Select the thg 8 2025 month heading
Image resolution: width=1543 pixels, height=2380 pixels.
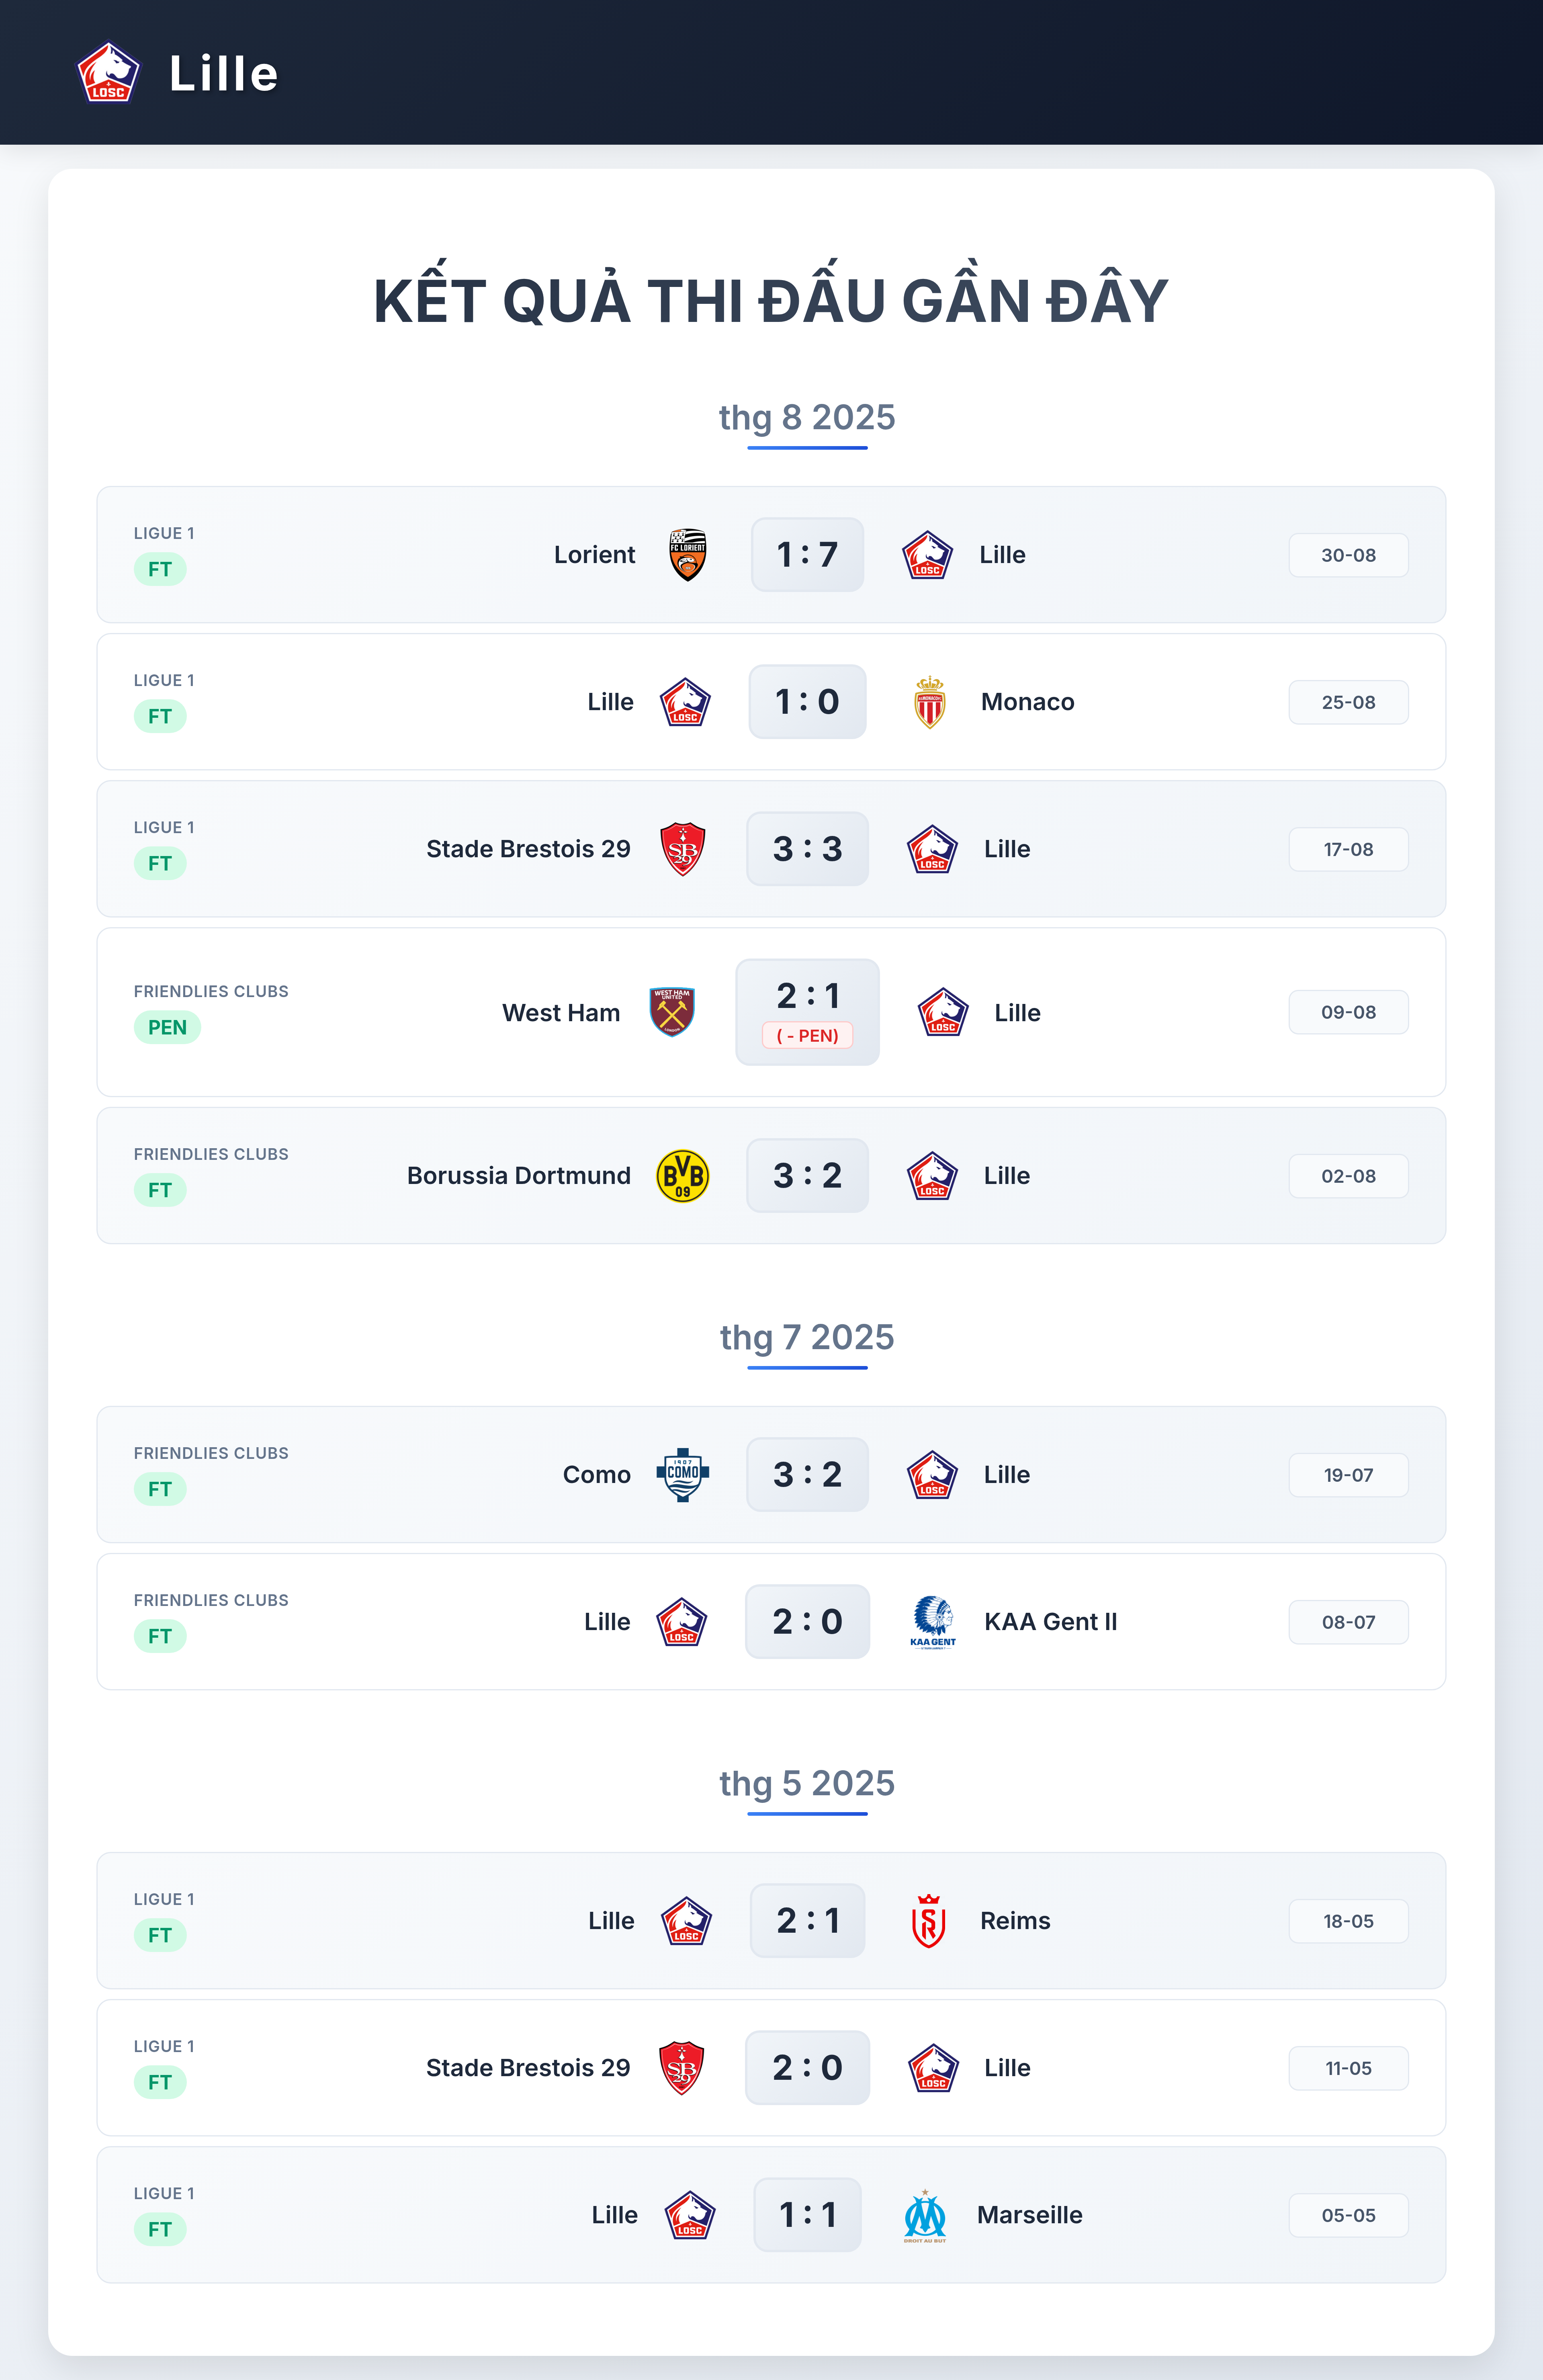807,417
